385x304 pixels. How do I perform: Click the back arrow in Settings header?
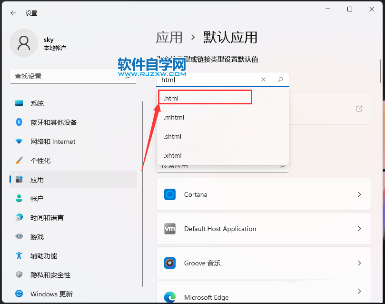(x=13, y=13)
